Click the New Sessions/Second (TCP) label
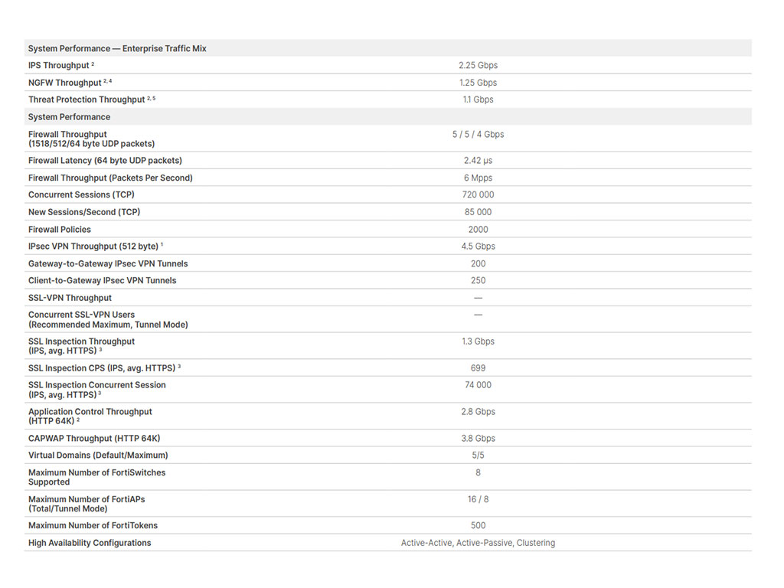 (84, 212)
